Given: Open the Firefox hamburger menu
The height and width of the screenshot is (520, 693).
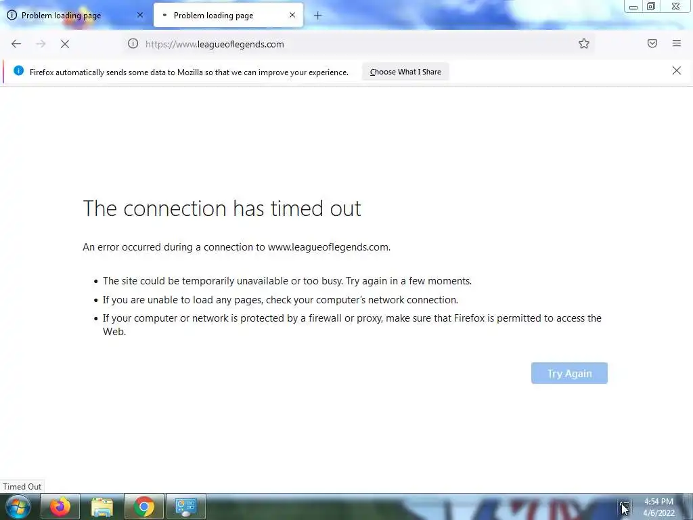Looking at the screenshot, I should [x=677, y=43].
